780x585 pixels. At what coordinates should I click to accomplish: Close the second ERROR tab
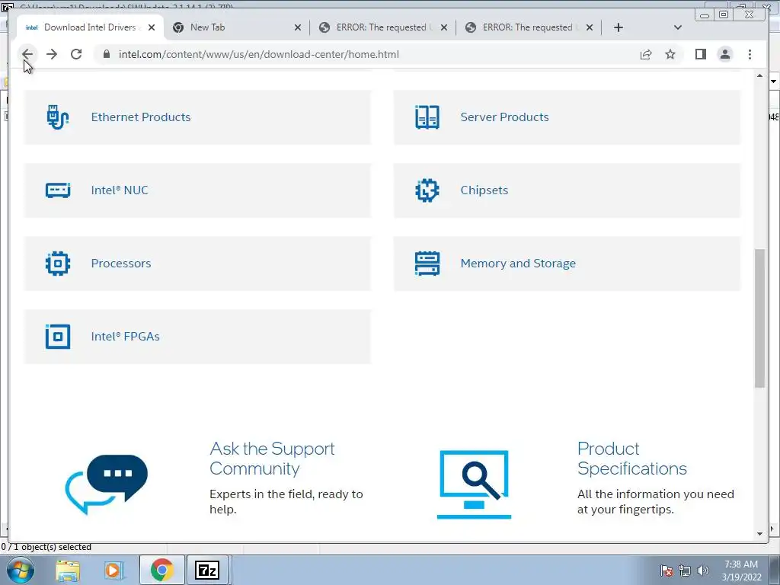pos(590,27)
